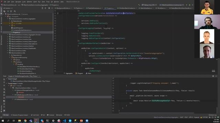Open the Unit Tests tool window tab
Viewport: 220px width, 123px height.
point(35,115)
